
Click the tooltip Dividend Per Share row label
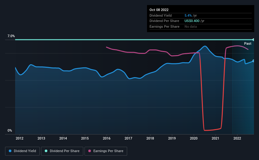point(164,21)
